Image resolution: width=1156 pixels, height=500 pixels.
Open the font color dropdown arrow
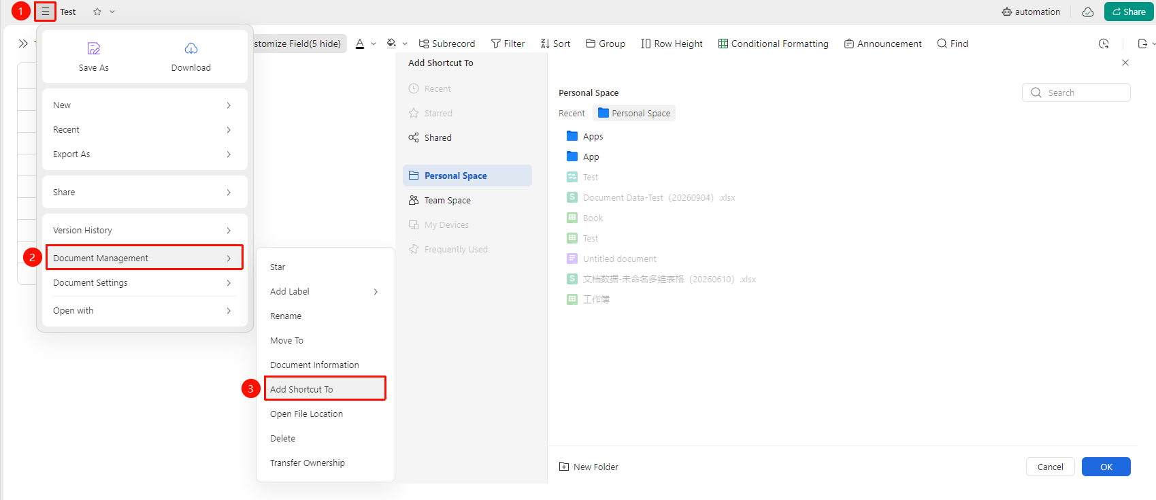coord(374,44)
